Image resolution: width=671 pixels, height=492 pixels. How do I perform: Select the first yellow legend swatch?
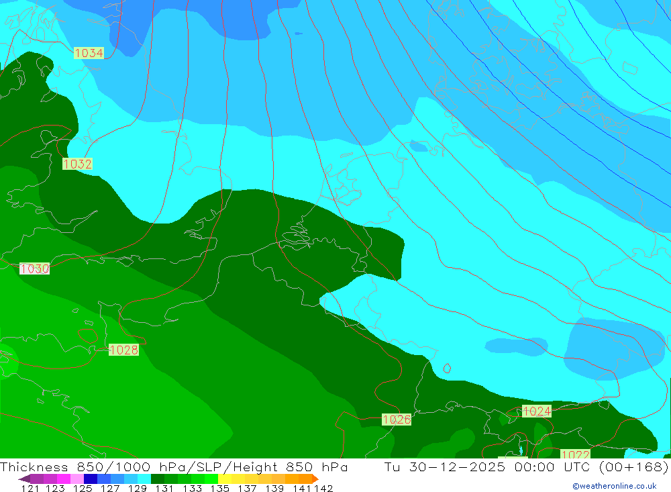tap(225, 479)
